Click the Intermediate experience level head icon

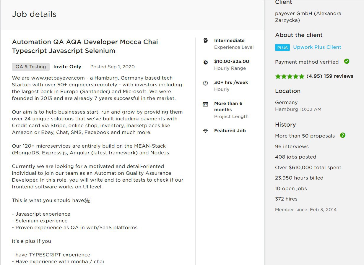206,41
